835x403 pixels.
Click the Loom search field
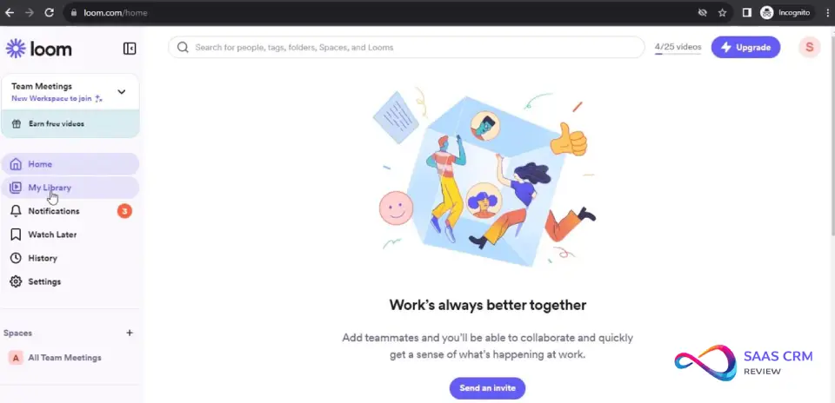coord(406,47)
